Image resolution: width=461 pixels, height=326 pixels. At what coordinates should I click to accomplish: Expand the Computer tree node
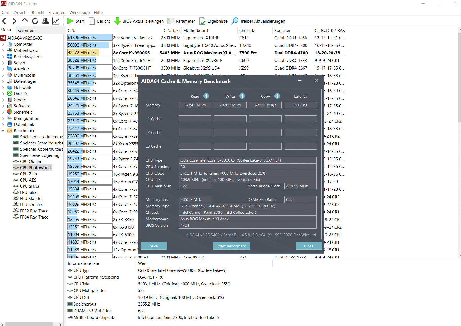[3, 44]
